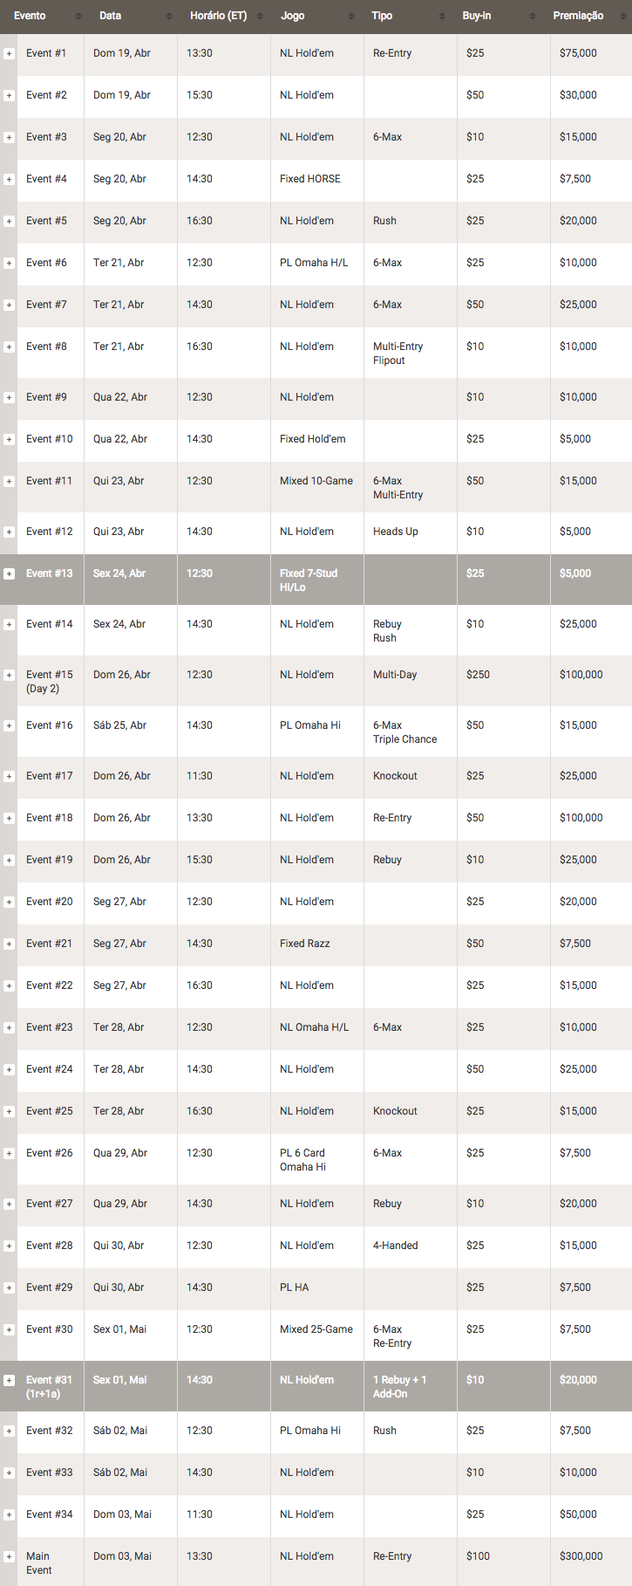The width and height of the screenshot is (632, 1586).
Task: Click plus icon beside Event #34
Action: [9, 1515]
